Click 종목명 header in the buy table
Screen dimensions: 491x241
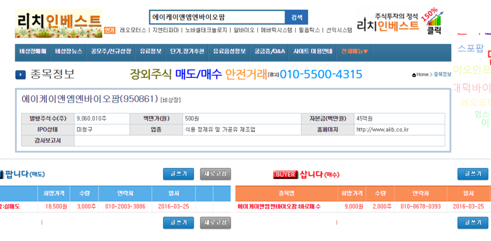286,194
